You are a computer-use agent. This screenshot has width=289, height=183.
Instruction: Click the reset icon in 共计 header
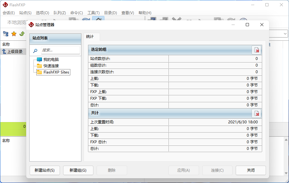click(257, 113)
